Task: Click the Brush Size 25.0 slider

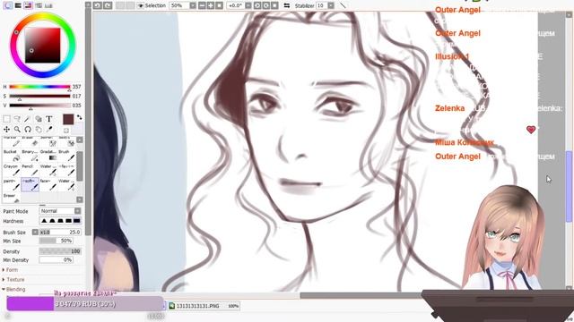Action: 60,233
